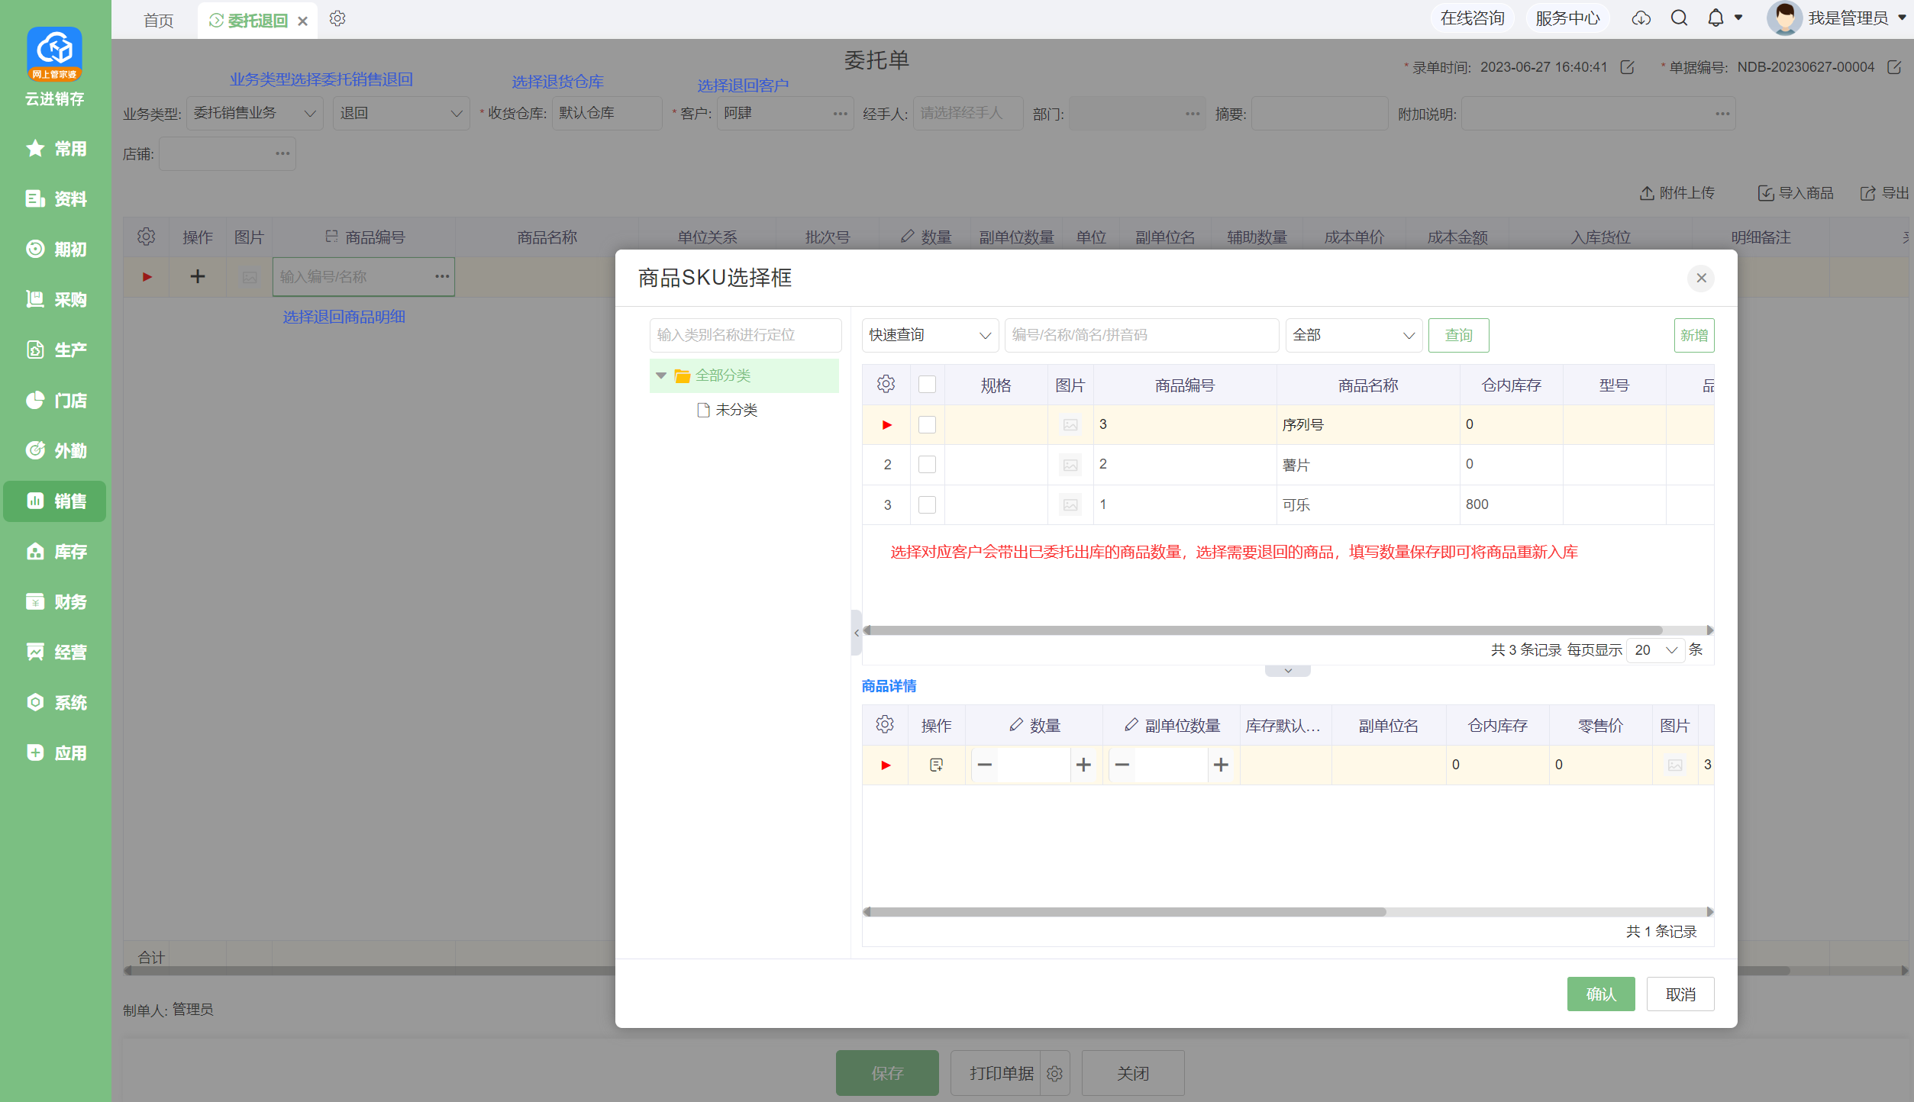Check the checkbox for product 序列号

pyautogui.click(x=927, y=425)
